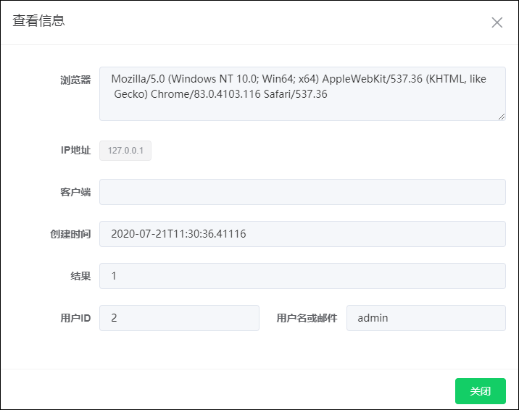
Task: Click the 用户ID label
Action: pos(75,318)
